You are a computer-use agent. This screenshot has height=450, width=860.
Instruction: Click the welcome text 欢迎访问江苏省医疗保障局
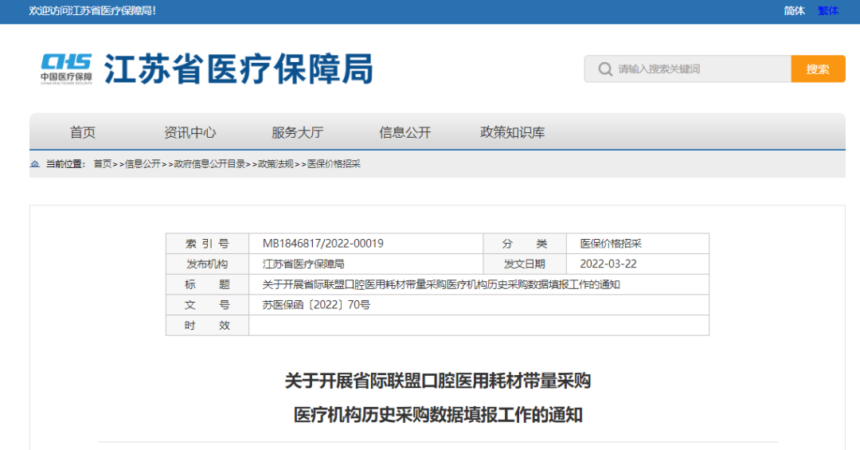[x=92, y=11]
